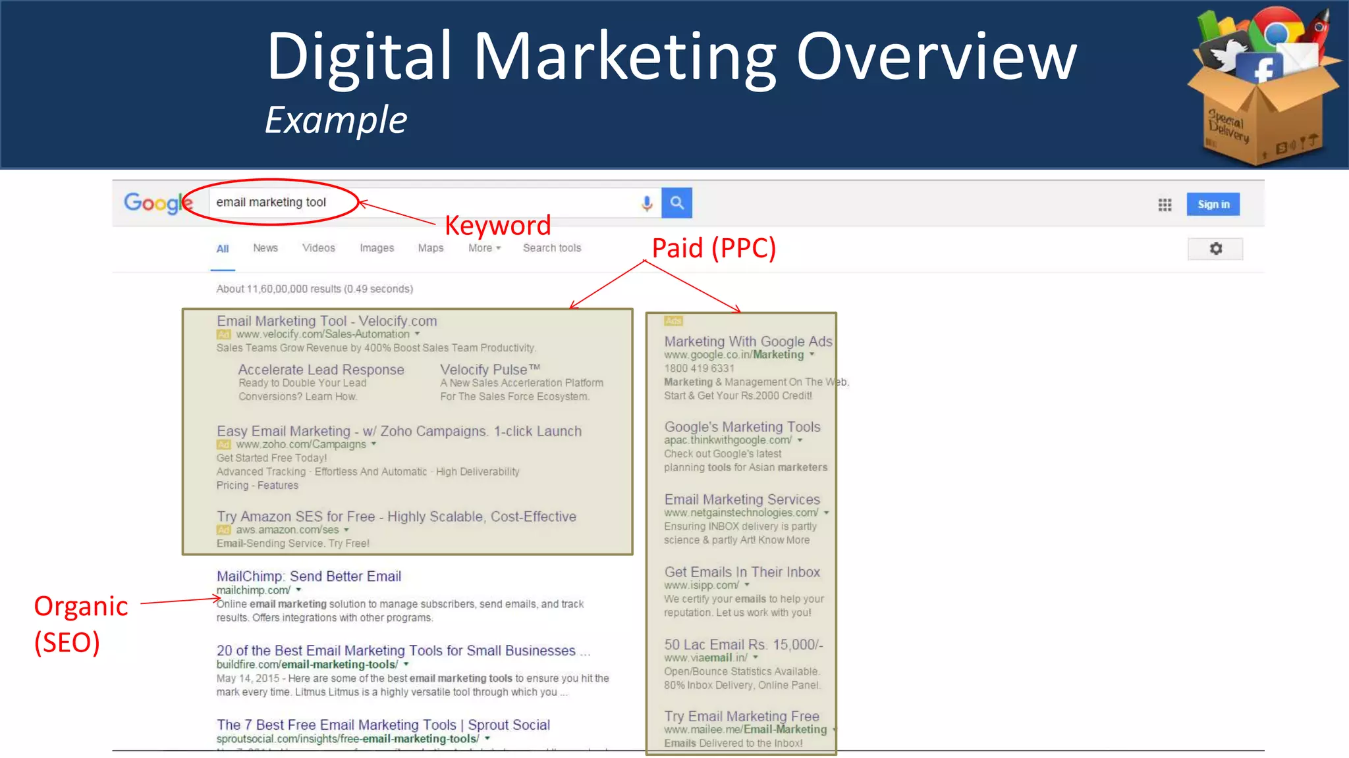Open Marketing With Google Ads sidebar ad
1349x758 pixels.
coord(748,341)
